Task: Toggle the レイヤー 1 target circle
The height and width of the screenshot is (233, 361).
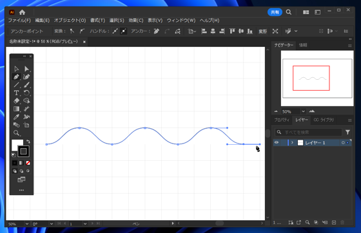Action: click(x=343, y=143)
